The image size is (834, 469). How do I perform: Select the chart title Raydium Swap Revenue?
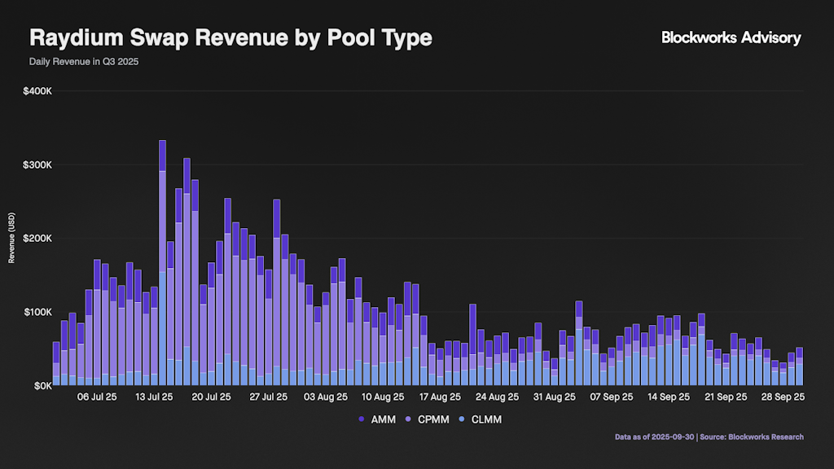pos(230,37)
